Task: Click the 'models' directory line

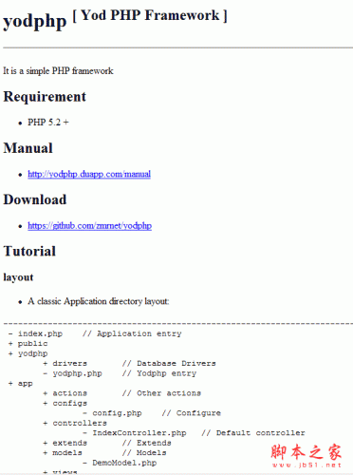Action: coord(67,453)
